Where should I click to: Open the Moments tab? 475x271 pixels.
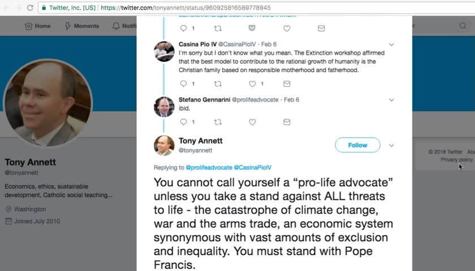pos(82,26)
